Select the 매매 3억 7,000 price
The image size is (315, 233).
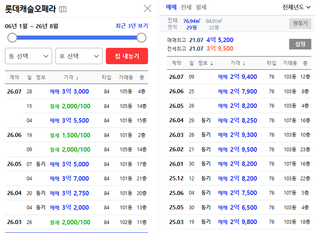click(x=69, y=179)
